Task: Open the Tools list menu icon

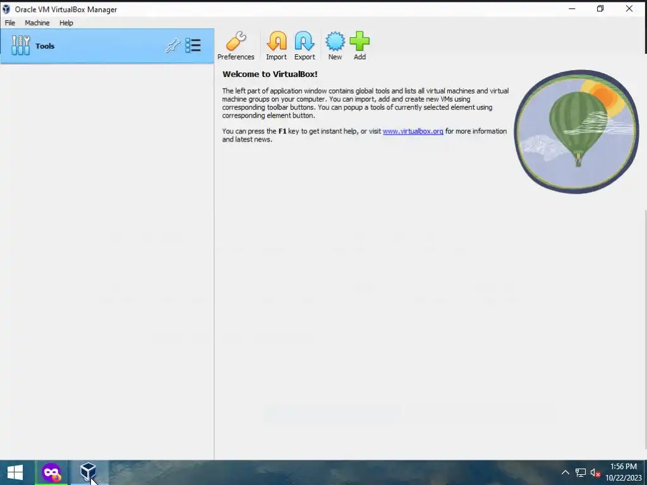Action: point(193,45)
